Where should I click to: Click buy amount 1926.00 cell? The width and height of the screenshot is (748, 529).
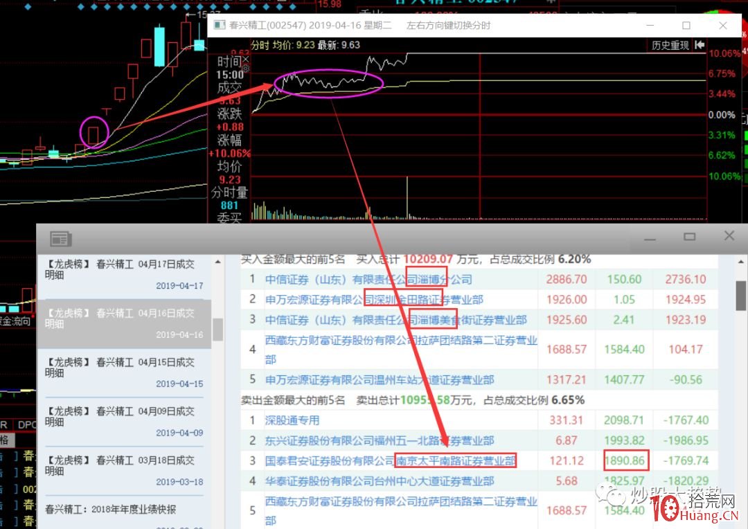pyautogui.click(x=567, y=300)
